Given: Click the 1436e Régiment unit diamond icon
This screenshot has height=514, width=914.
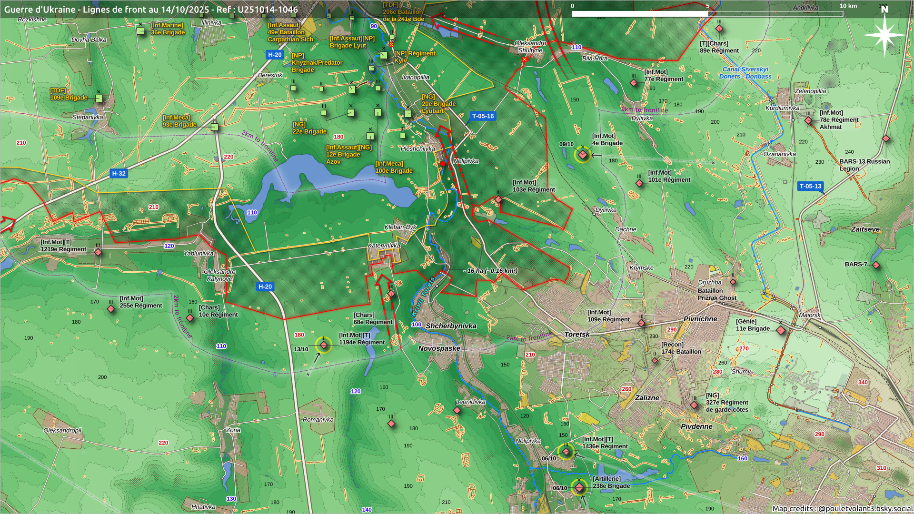Looking at the screenshot, I should [x=566, y=452].
